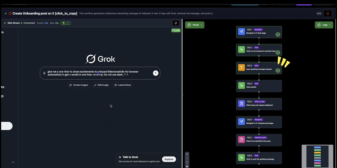Click the Explore button
This screenshot has width=337, height=168.
point(169,159)
